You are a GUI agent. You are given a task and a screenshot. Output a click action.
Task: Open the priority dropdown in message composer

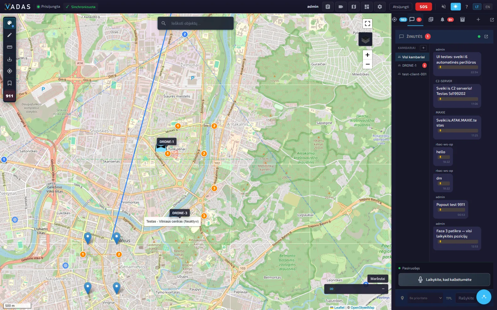(x=426, y=298)
